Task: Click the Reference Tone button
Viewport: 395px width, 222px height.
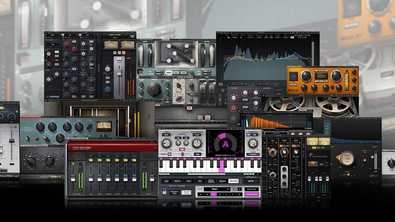Action: pyautogui.click(x=175, y=192)
